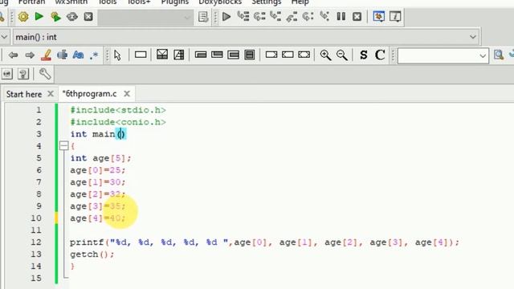Start debugger with Debug/Continue icon
This screenshot has width=514, height=289.
226,16
